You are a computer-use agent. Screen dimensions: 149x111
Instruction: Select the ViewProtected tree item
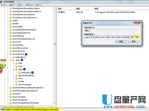click(x=25, y=85)
